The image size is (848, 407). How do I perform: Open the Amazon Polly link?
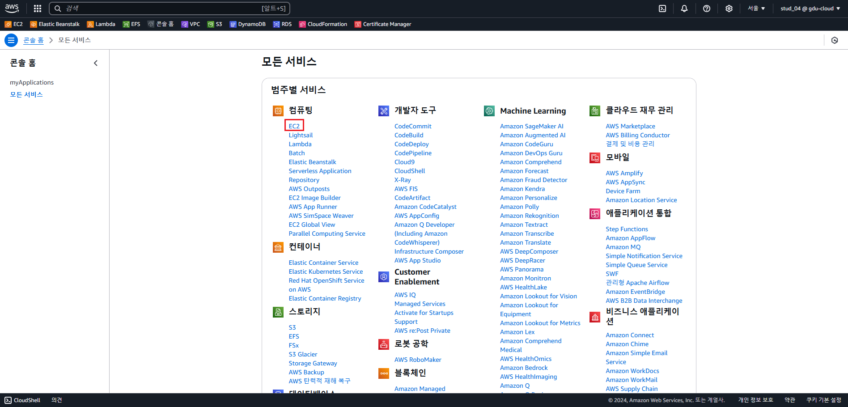pyautogui.click(x=520, y=207)
